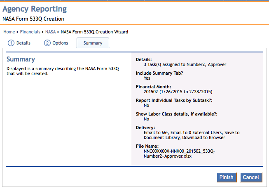Image resolution: width=269 pixels, height=189 pixels.
Task: Cancel the form creation wizard
Action: (x=251, y=177)
